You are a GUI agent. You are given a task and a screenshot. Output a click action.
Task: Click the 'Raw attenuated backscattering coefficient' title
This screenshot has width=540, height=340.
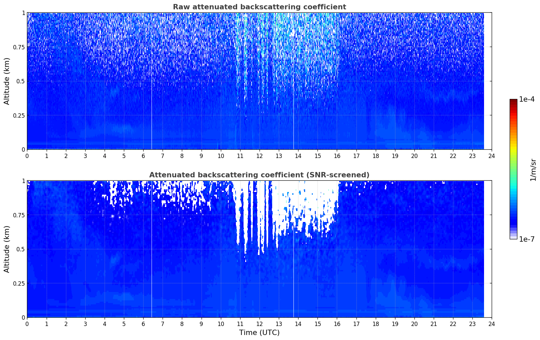(259, 7)
